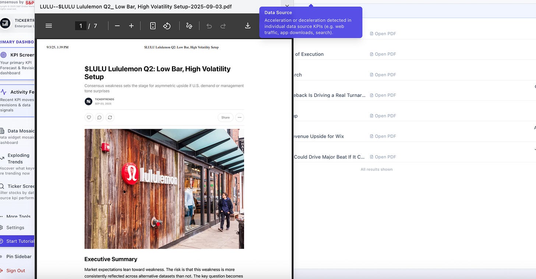Rotate the PDF counterclockwise
Image resolution: width=536 pixels, height=279 pixels.
(167, 26)
